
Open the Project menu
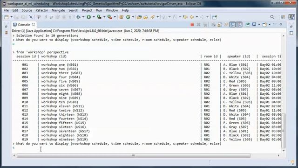pyautogui.click(x=87, y=10)
